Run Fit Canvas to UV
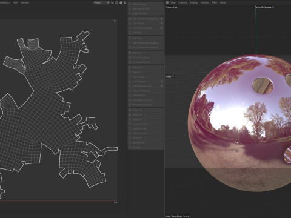 tap(145, 62)
